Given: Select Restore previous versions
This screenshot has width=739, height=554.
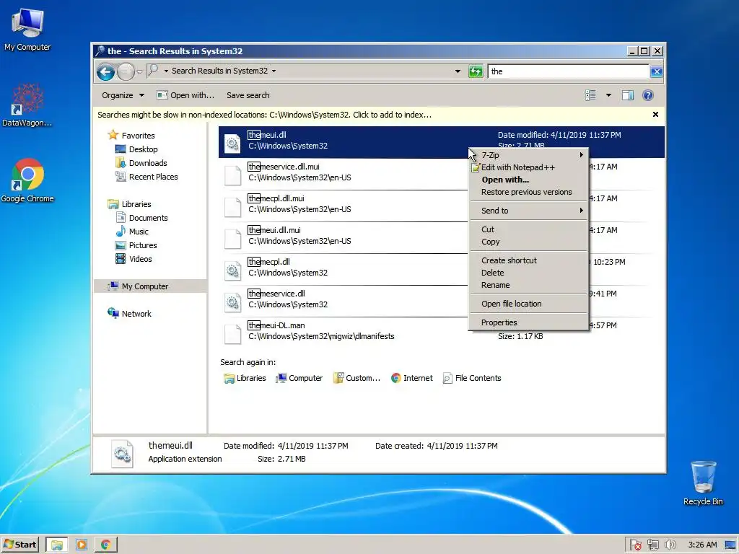Looking at the screenshot, I should [x=529, y=192].
